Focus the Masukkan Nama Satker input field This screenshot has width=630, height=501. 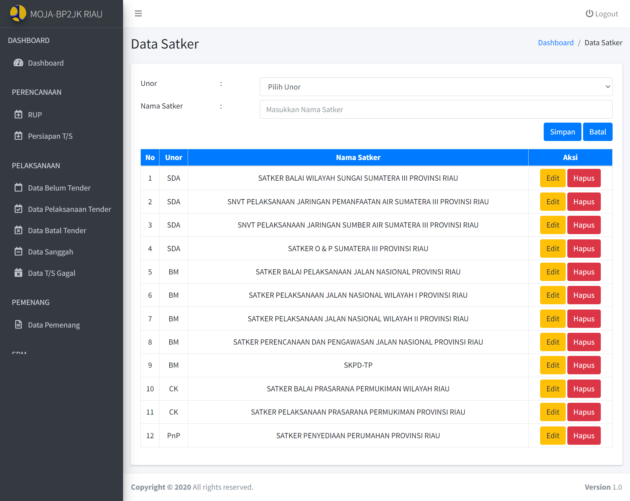pos(436,110)
